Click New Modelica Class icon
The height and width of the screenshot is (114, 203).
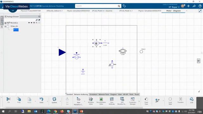[78, 99]
